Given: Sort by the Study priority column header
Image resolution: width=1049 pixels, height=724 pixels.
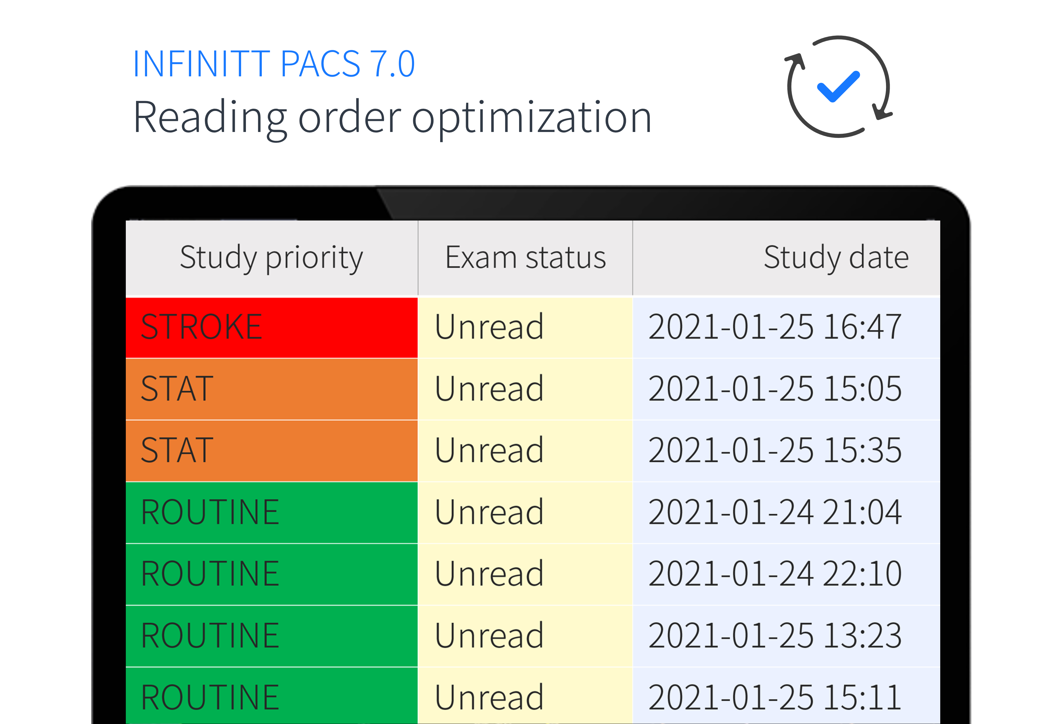Looking at the screenshot, I should [x=271, y=258].
